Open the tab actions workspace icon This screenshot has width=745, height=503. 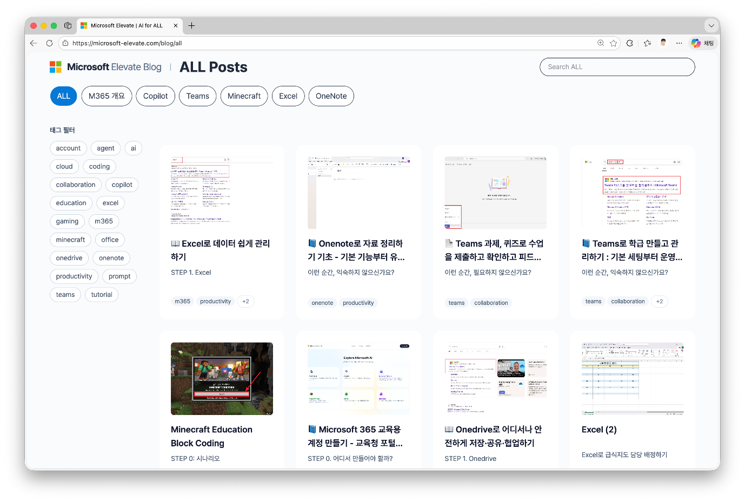pyautogui.click(x=68, y=25)
